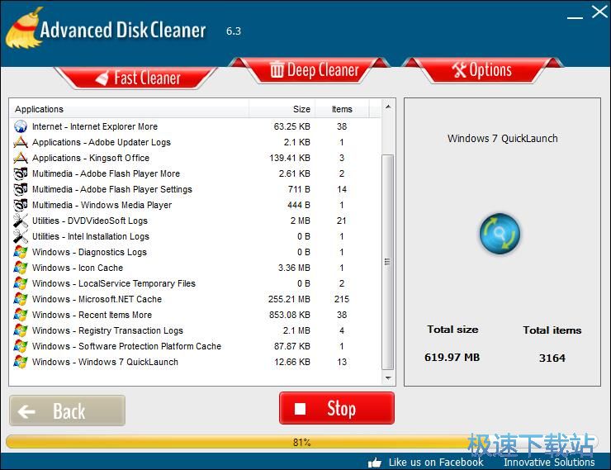This screenshot has width=611, height=470.
Task: Select Applications - Kingsoft Office row
Action: pyautogui.click(x=195, y=158)
